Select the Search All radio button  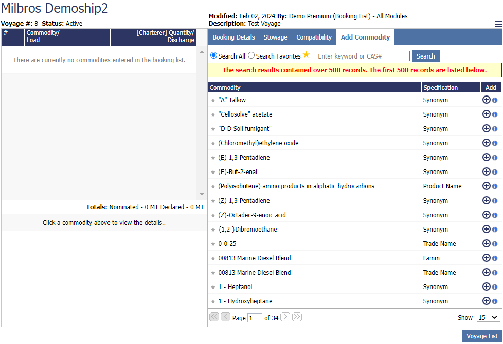point(214,55)
